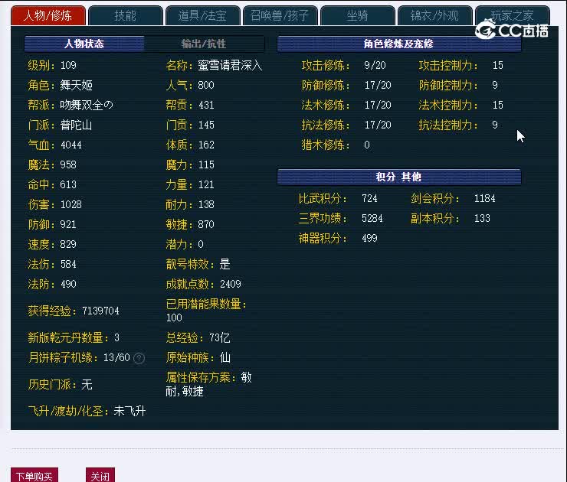The width and height of the screenshot is (567, 482).
Task: Switch to 召唤兽/孩子 tab
Action: click(x=280, y=15)
